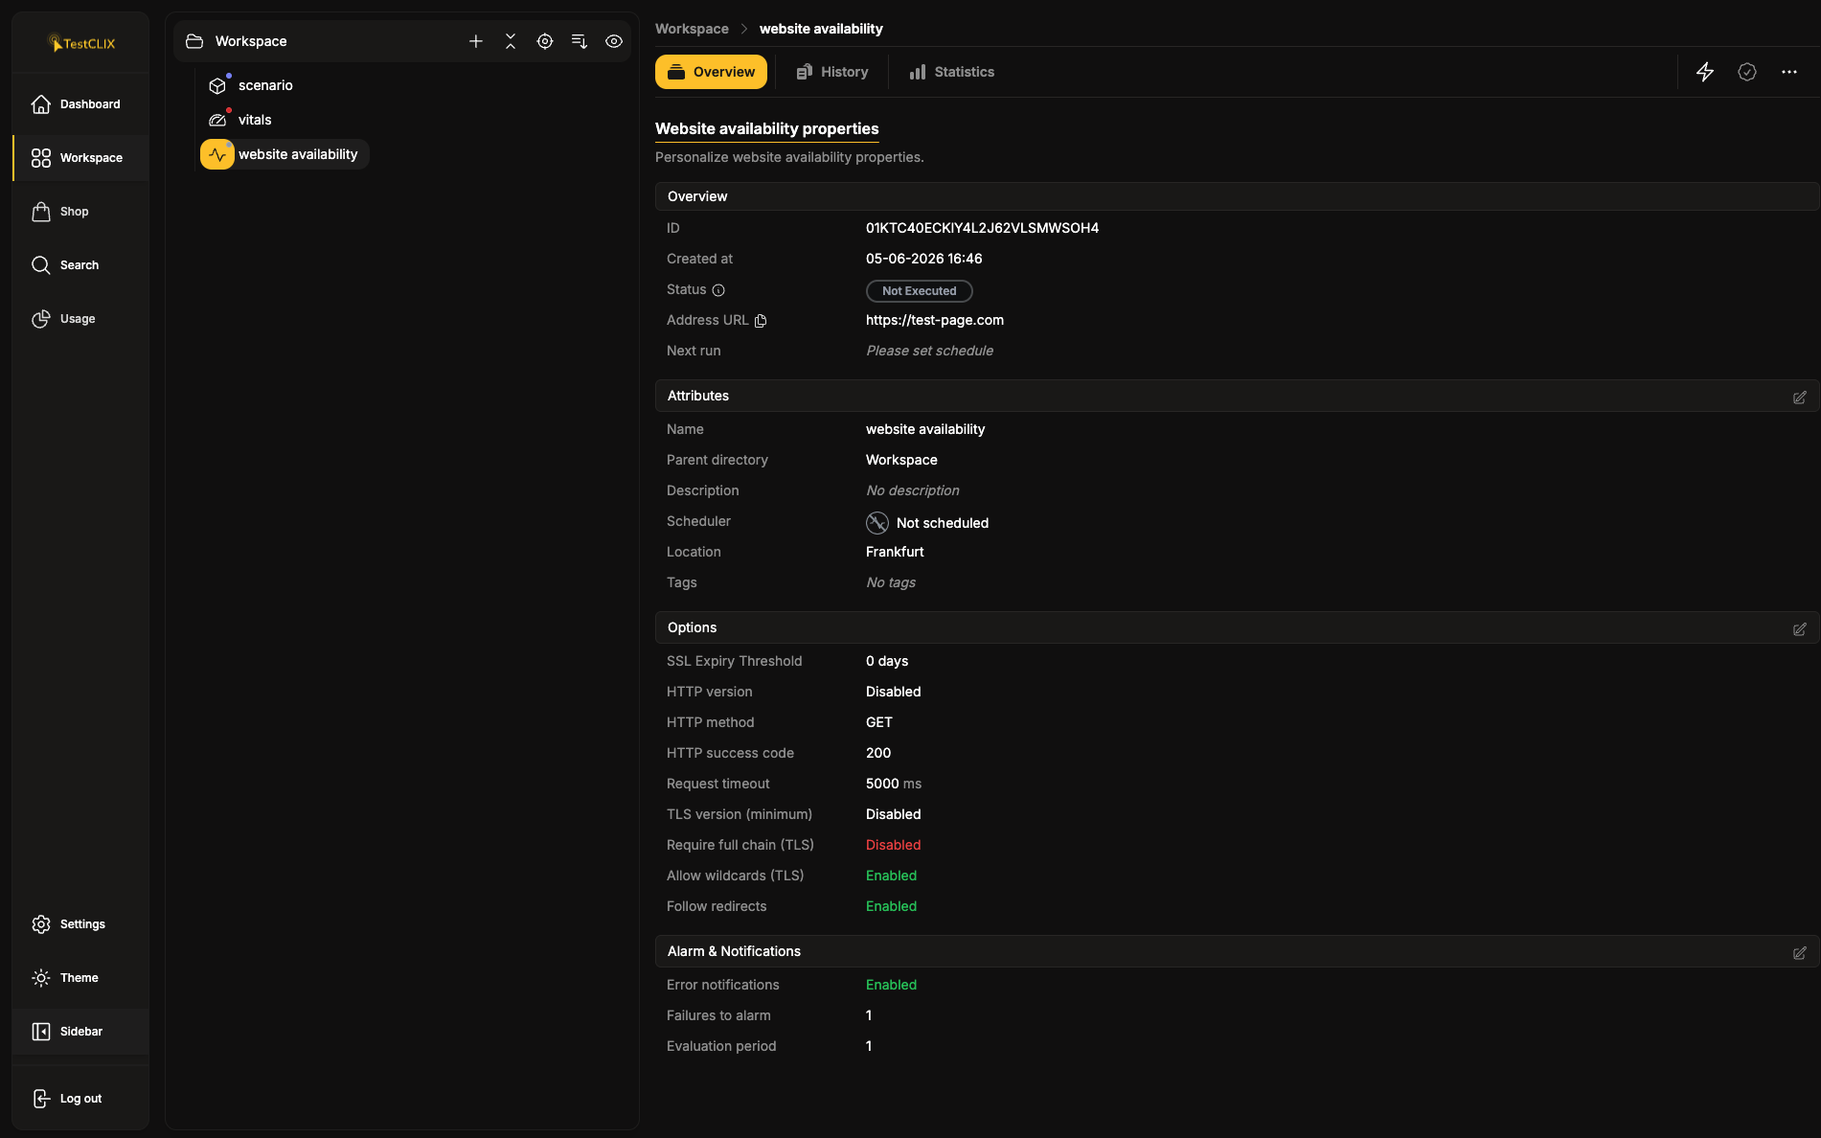This screenshot has height=1138, width=1821.
Task: Click the Attributes section header
Action: tap(1237, 396)
